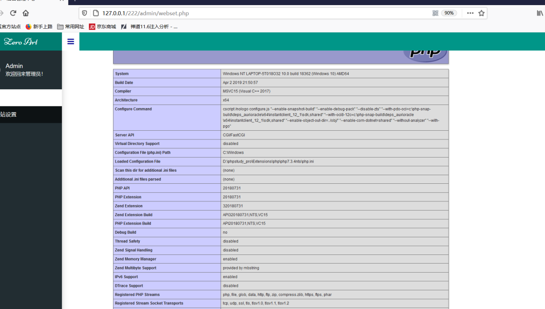Click the Admin profile name

tap(14, 66)
